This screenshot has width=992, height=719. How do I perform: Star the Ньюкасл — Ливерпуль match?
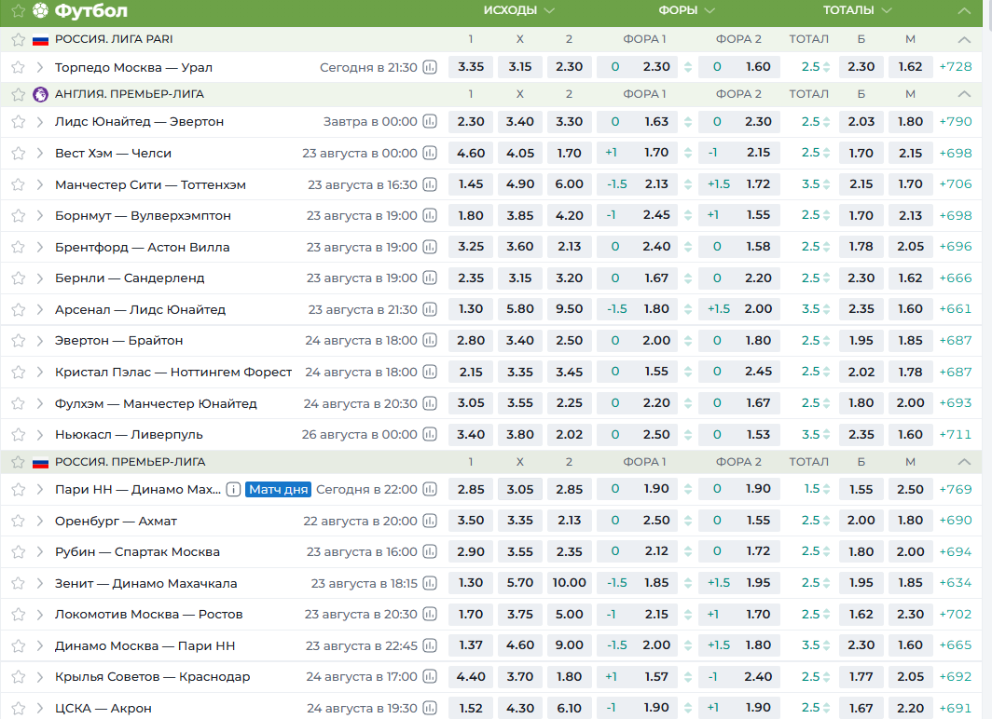[19, 435]
